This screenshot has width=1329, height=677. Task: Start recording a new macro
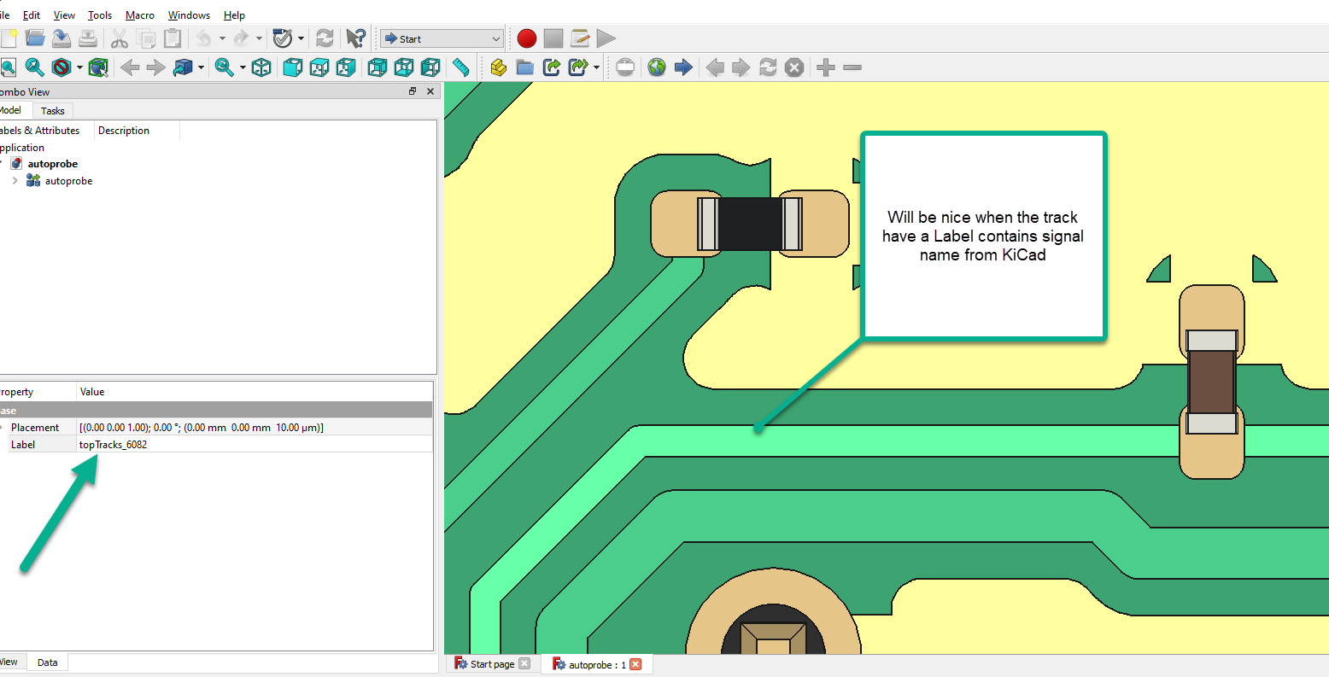point(526,38)
